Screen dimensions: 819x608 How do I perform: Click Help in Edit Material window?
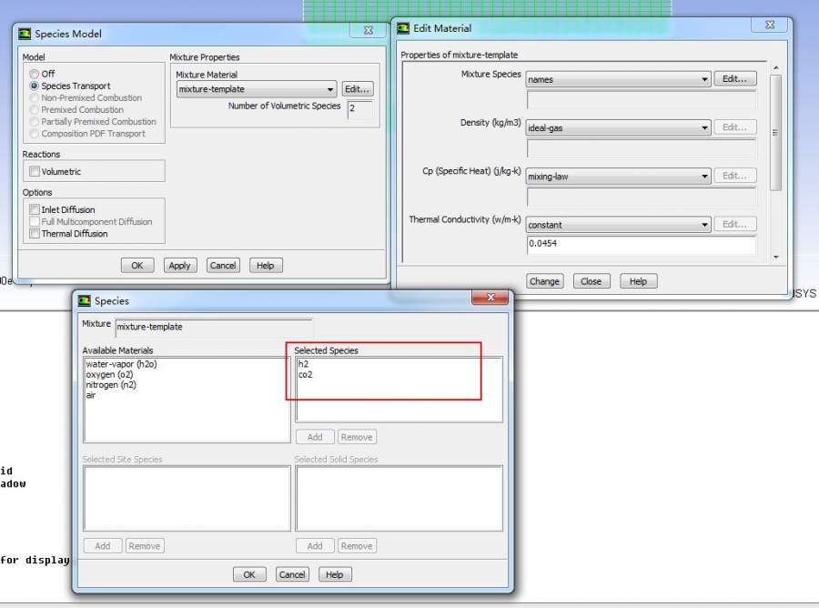click(638, 281)
